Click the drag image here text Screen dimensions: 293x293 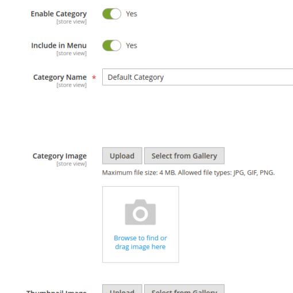140,247
